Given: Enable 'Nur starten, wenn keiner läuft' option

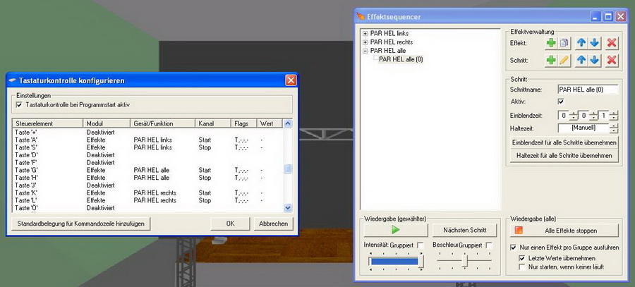Looking at the screenshot, I should 522,268.
